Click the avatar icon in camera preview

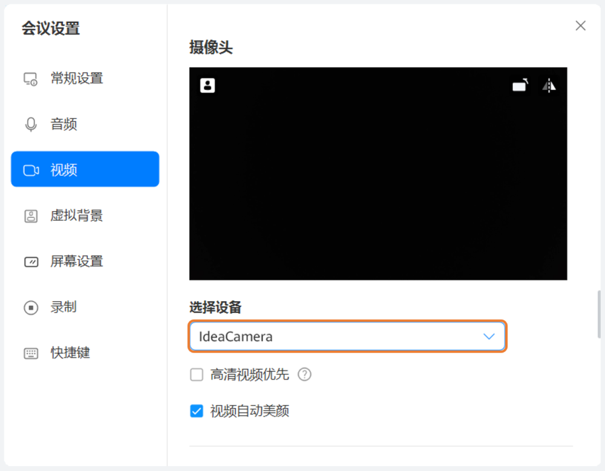207,85
